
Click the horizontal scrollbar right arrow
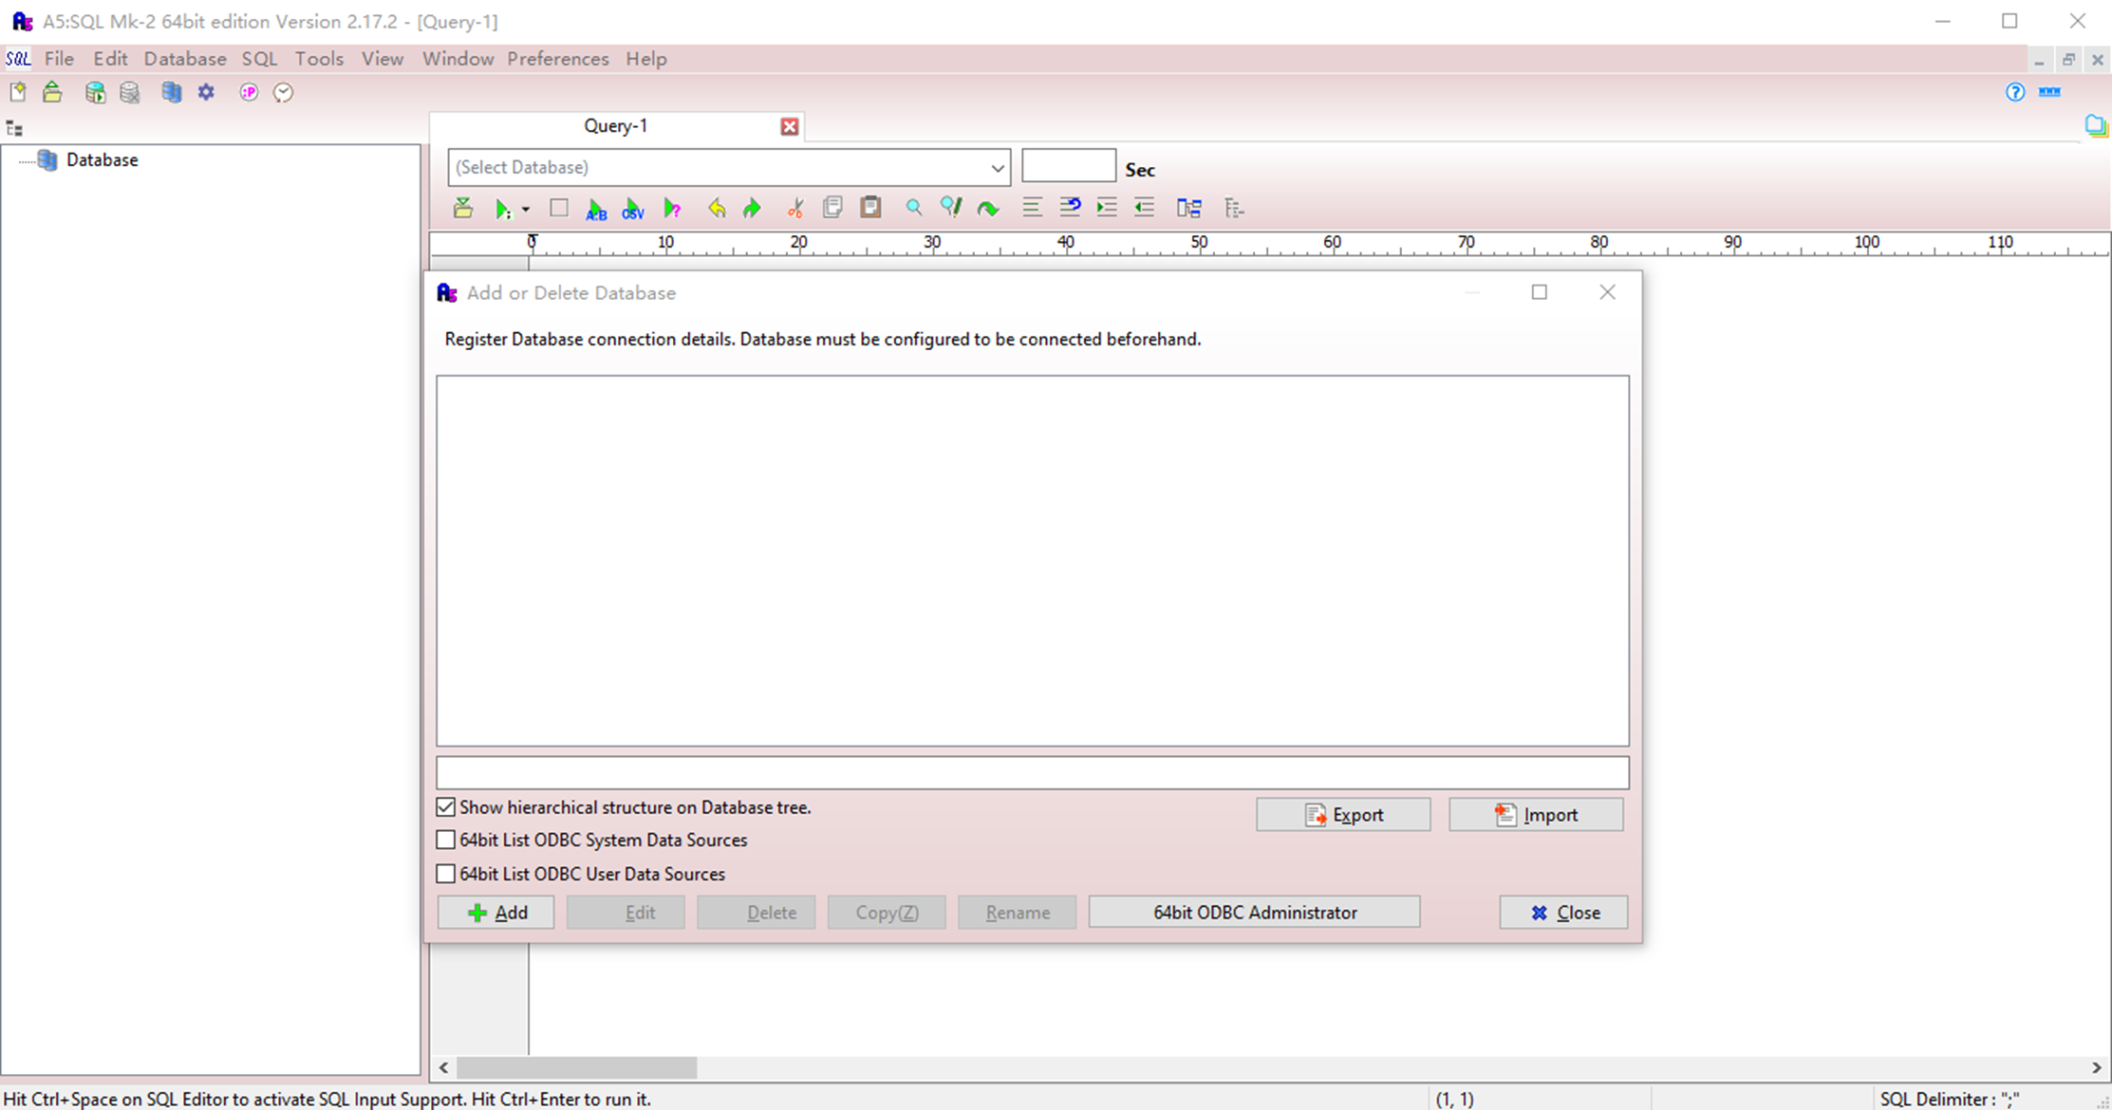2096,1068
